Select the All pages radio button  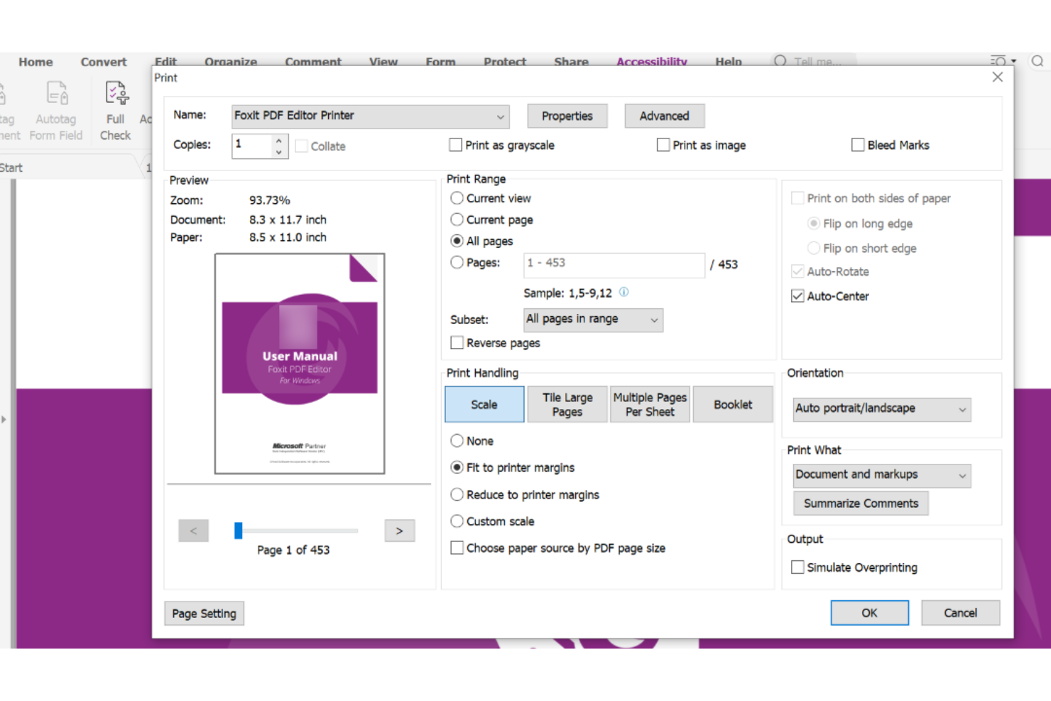coord(457,241)
